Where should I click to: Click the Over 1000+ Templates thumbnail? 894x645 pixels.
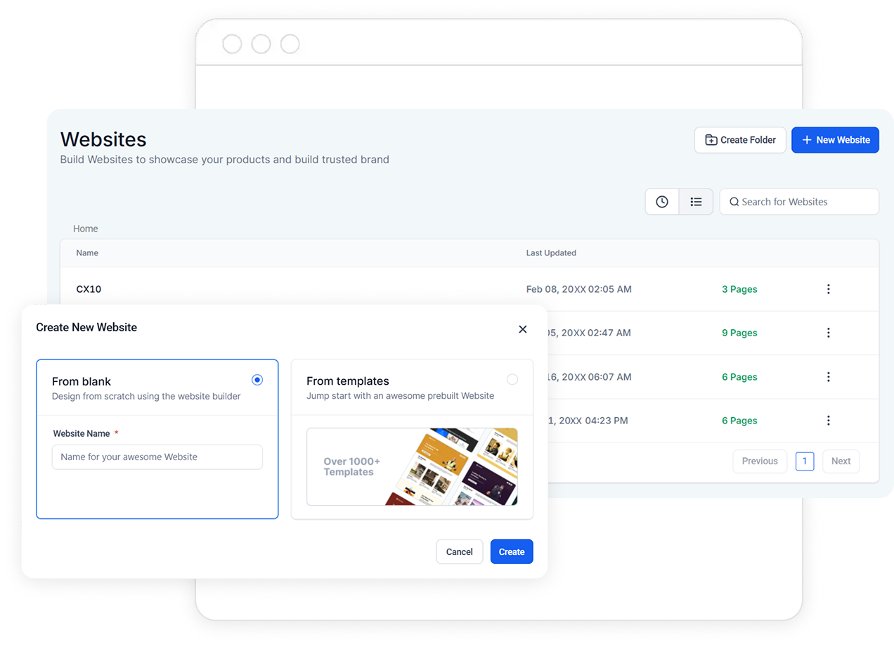412,466
